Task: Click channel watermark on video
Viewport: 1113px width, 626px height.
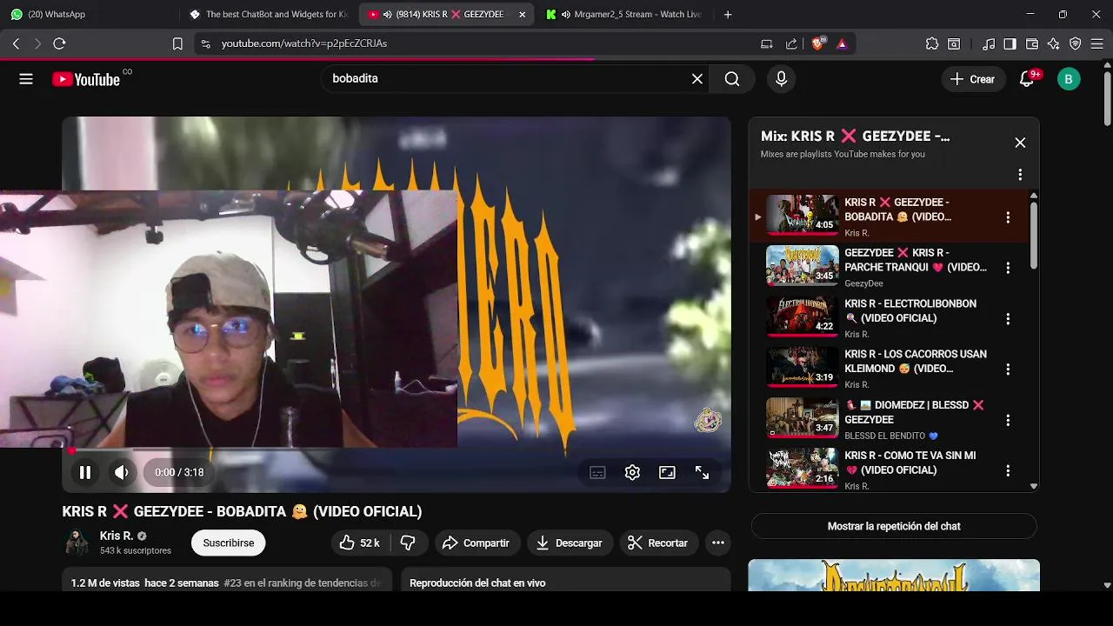Action: point(708,420)
